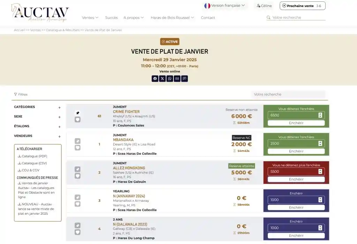Favorite Mbandaka with the heart icon

(78, 148)
